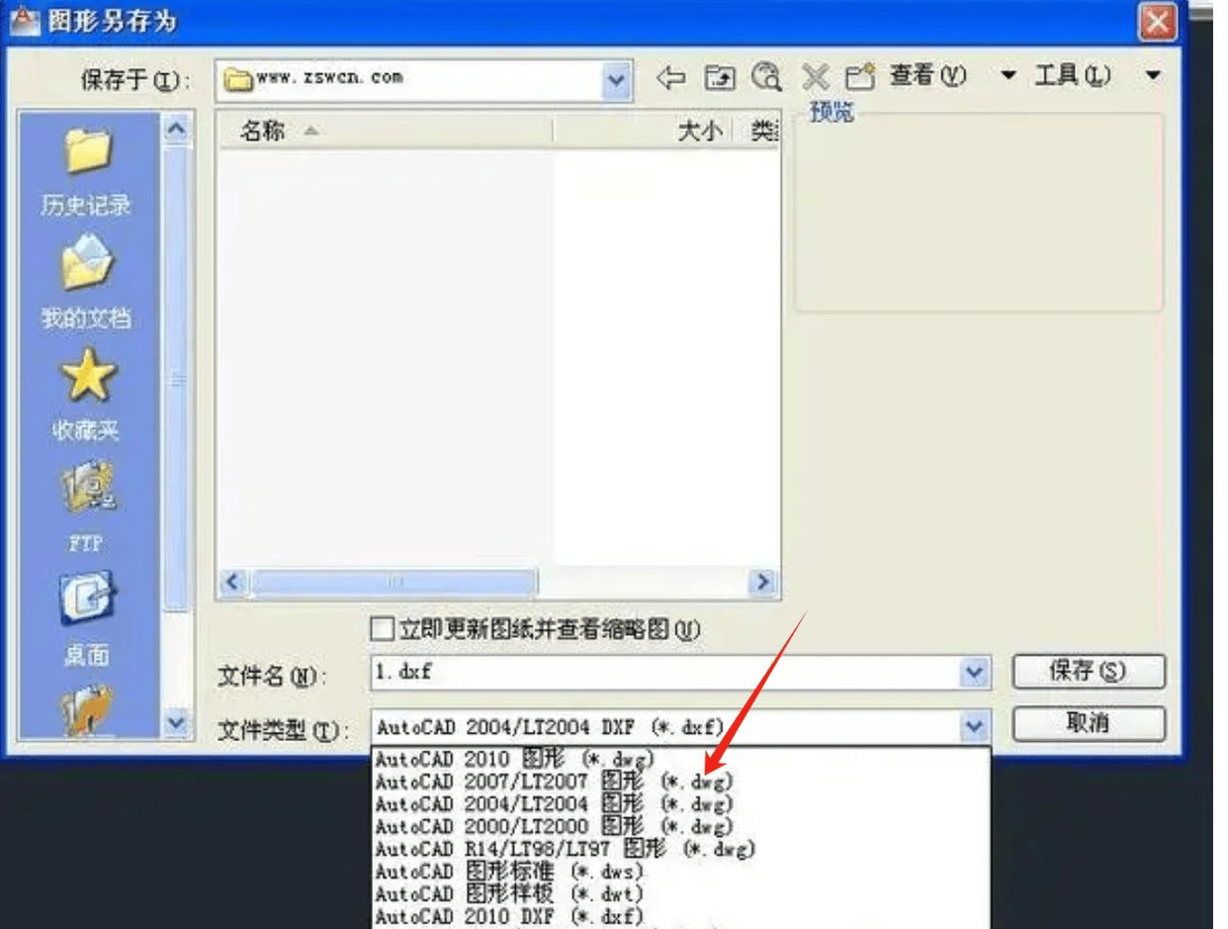Viewport: 1228px width, 929px height.
Task: Click the back arrow toolbar icon
Action: pyautogui.click(x=672, y=77)
